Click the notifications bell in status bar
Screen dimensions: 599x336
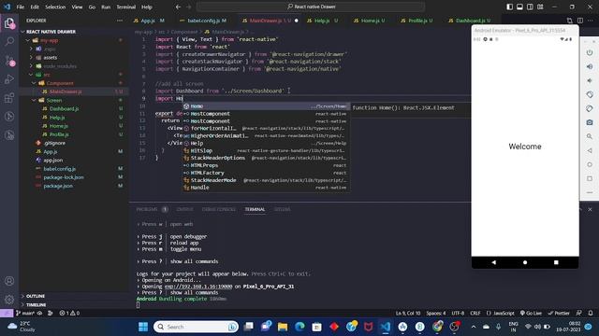(591, 314)
